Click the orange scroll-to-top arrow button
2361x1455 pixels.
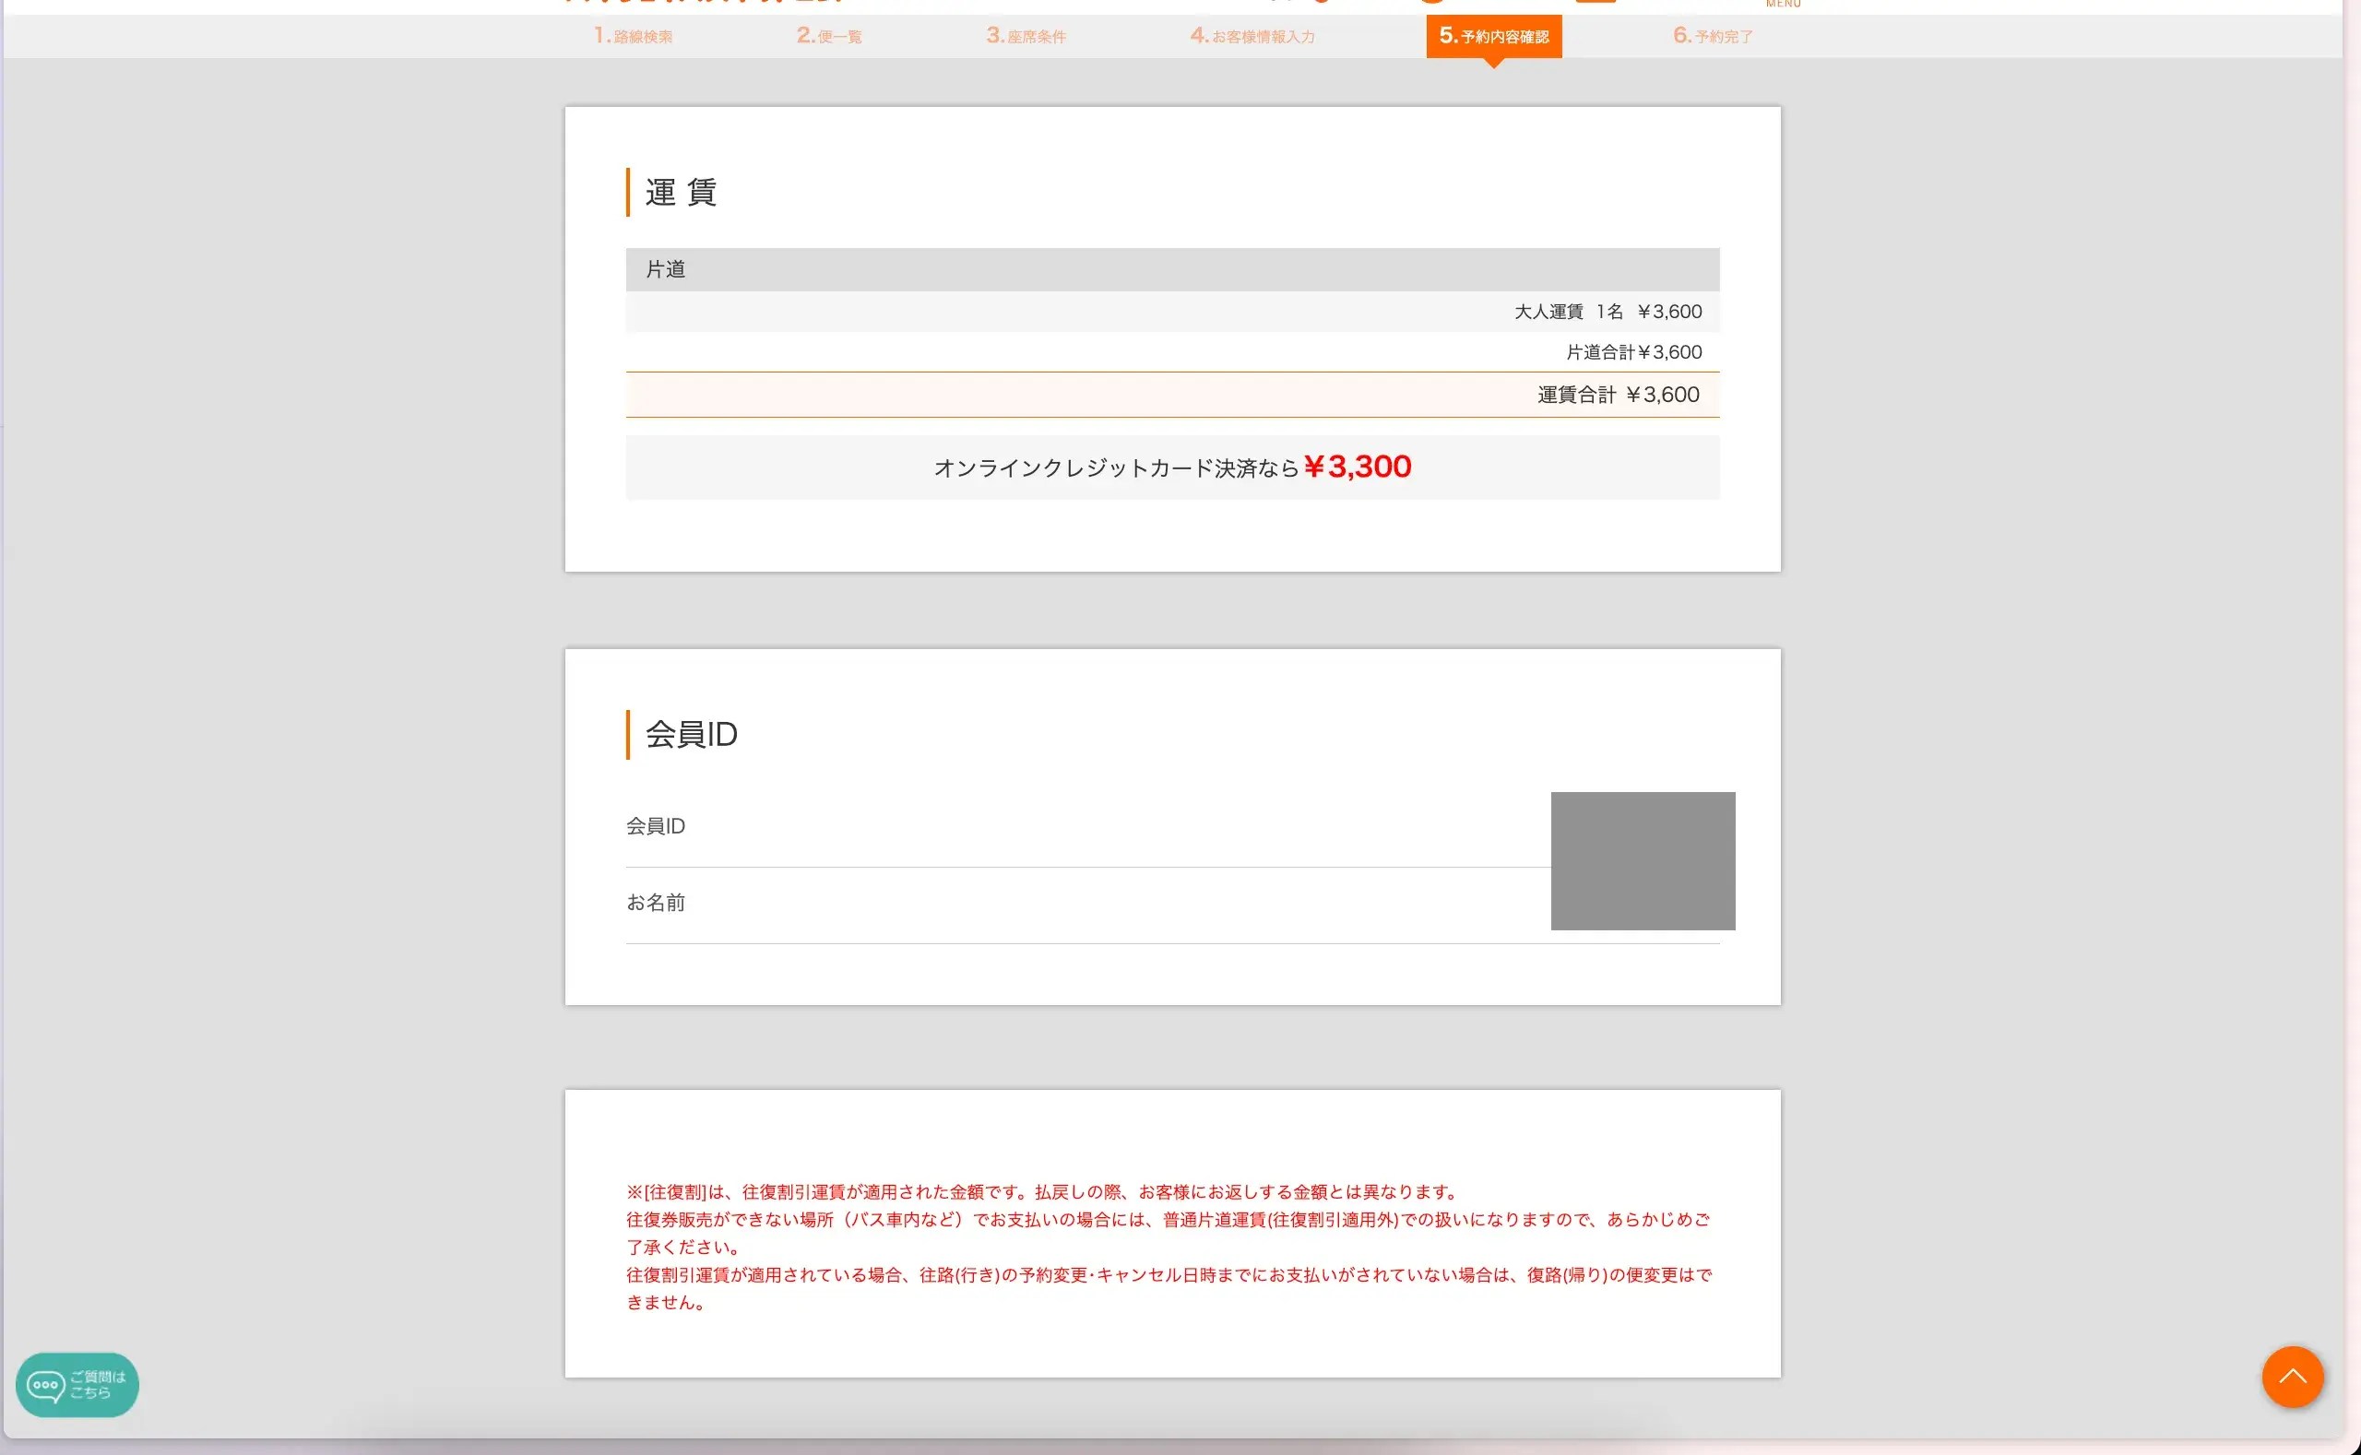tap(2292, 1376)
